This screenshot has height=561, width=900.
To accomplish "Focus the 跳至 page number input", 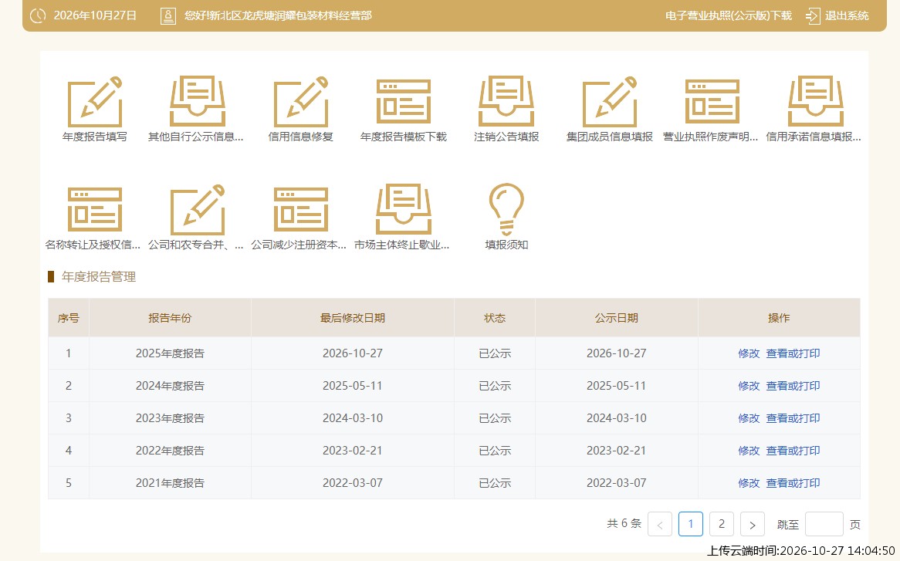I will pos(824,524).
